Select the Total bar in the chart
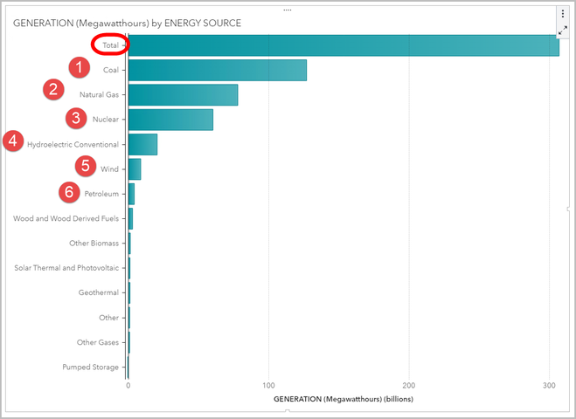The height and width of the screenshot is (419, 576). [344, 45]
